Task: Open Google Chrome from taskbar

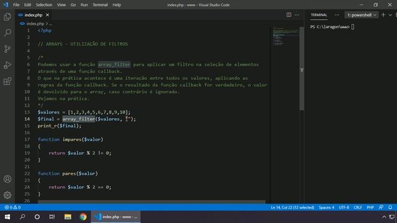Action: tap(83, 217)
